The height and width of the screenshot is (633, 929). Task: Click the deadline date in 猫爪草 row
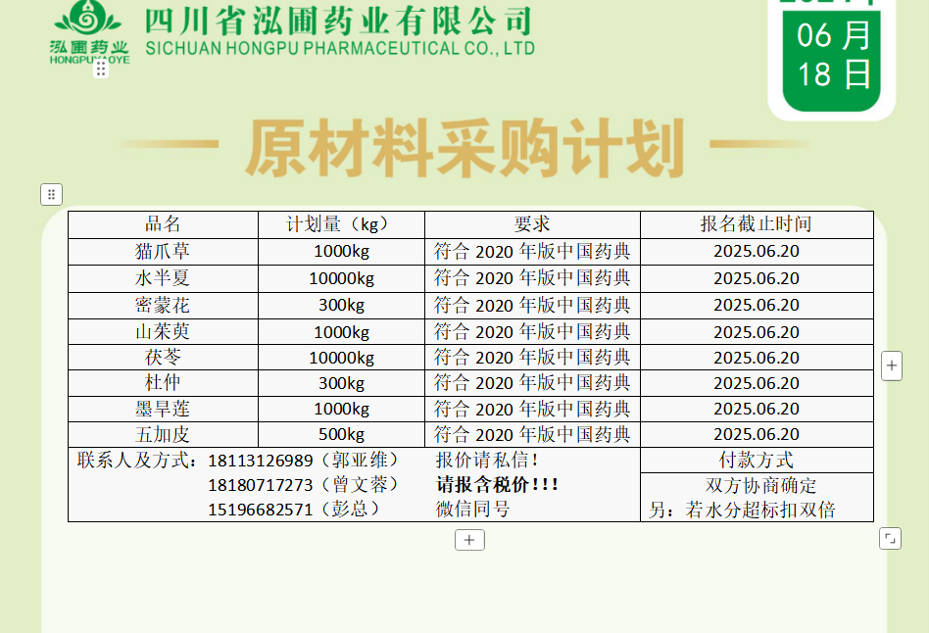[x=757, y=251]
